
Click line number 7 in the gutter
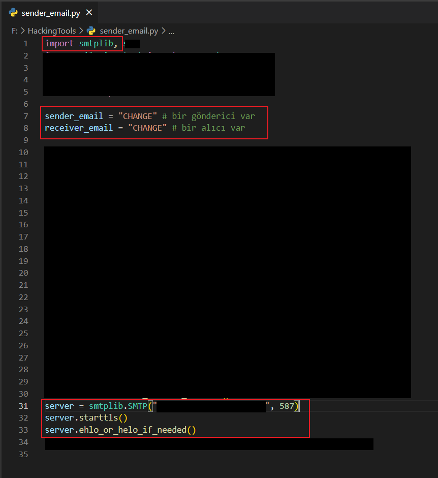pos(26,116)
